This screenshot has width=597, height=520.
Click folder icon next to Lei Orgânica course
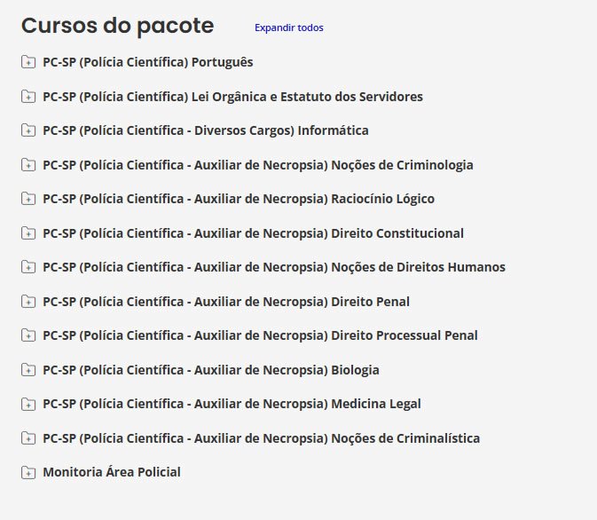pos(28,97)
